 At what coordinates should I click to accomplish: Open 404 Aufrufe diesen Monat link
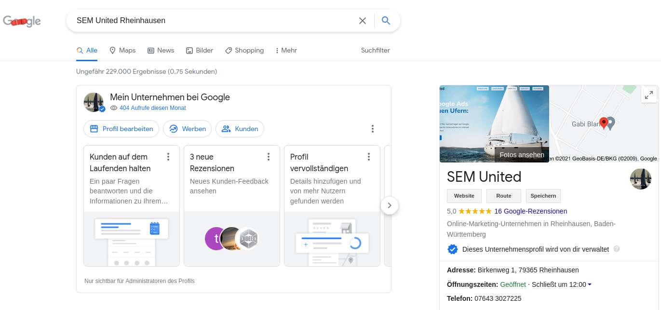[152, 108]
